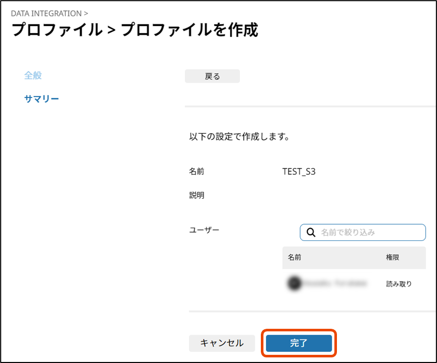Click the ユーザー section label

(204, 230)
